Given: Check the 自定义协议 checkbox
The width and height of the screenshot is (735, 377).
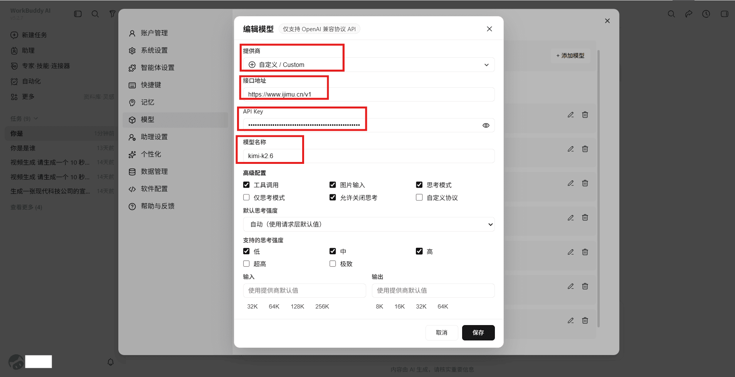Looking at the screenshot, I should (419, 197).
